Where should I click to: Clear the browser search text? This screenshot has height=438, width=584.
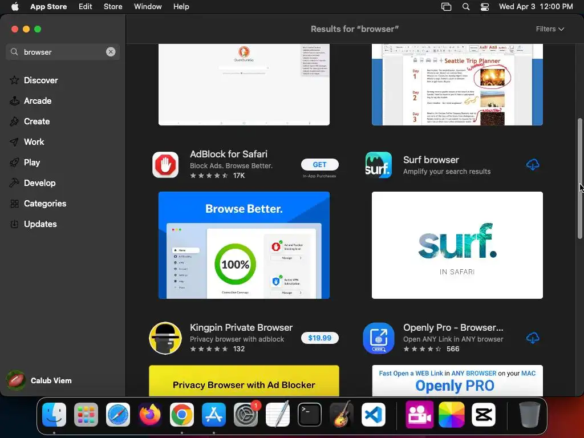[x=111, y=52]
